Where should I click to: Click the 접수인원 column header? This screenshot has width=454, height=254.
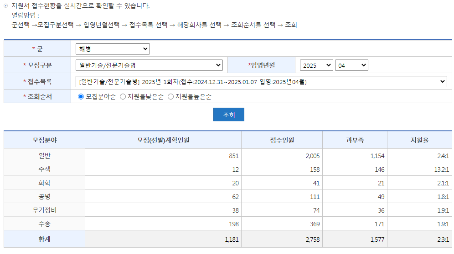tap(282, 140)
